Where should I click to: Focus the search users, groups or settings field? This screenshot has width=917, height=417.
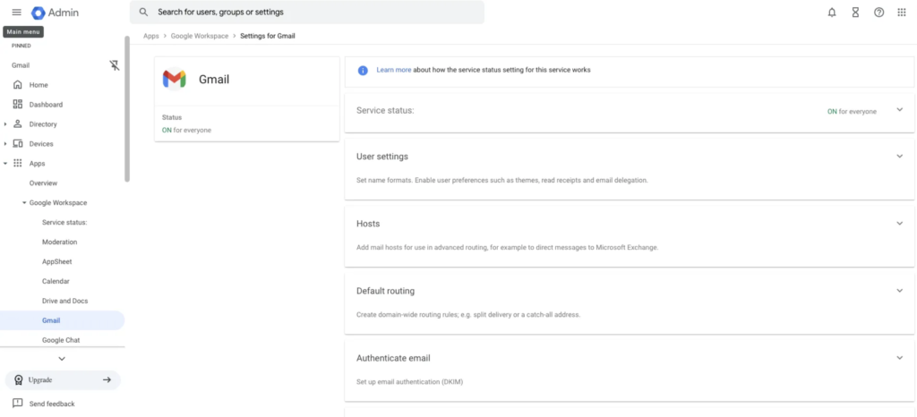click(307, 13)
